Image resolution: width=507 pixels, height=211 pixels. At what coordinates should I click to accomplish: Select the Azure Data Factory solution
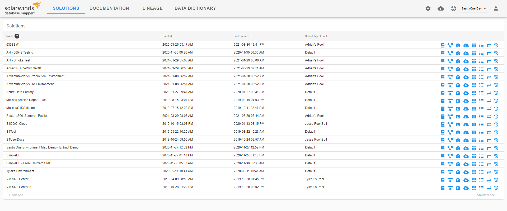coord(20,92)
